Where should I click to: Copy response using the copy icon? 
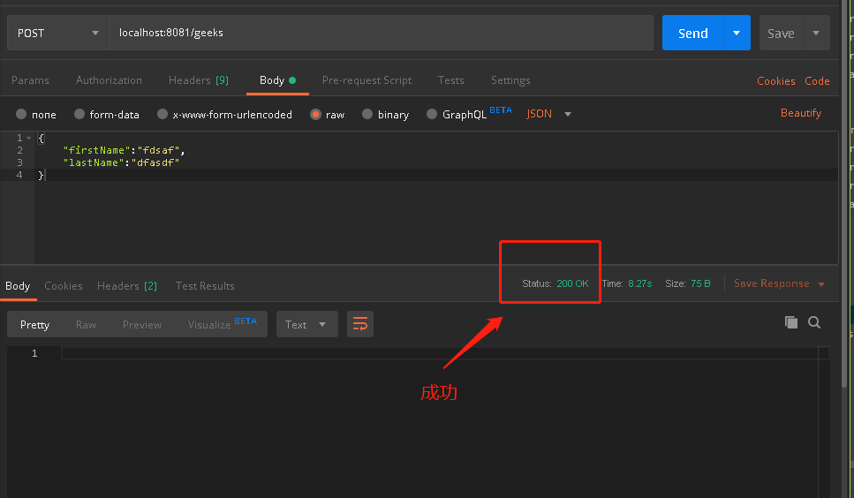point(790,322)
